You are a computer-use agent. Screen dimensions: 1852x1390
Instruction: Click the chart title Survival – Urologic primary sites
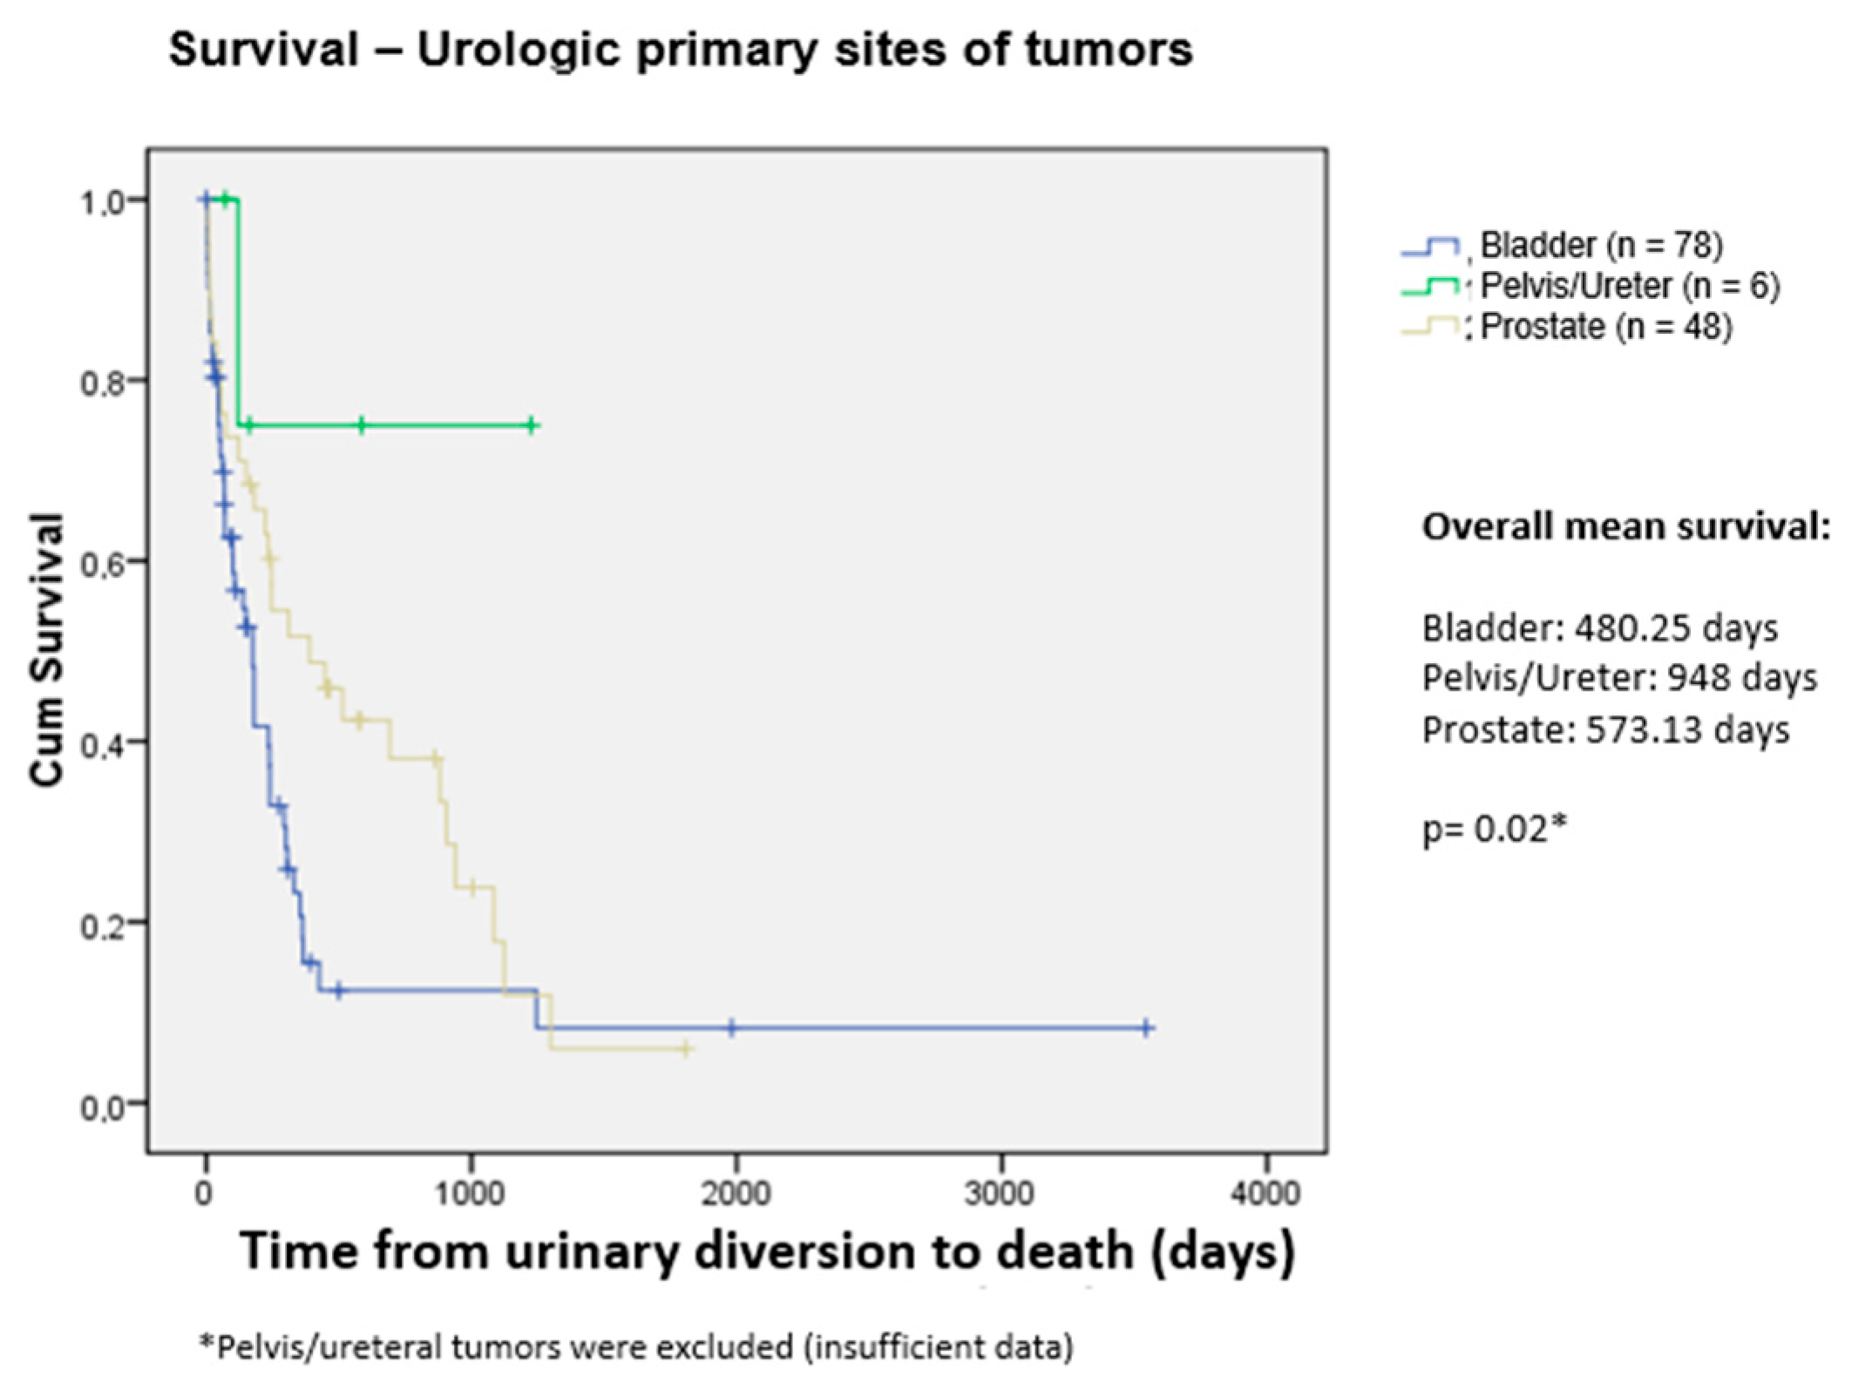point(681,51)
